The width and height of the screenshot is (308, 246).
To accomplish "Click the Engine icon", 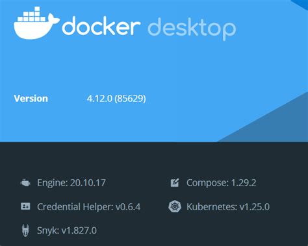I will click(x=25, y=183).
